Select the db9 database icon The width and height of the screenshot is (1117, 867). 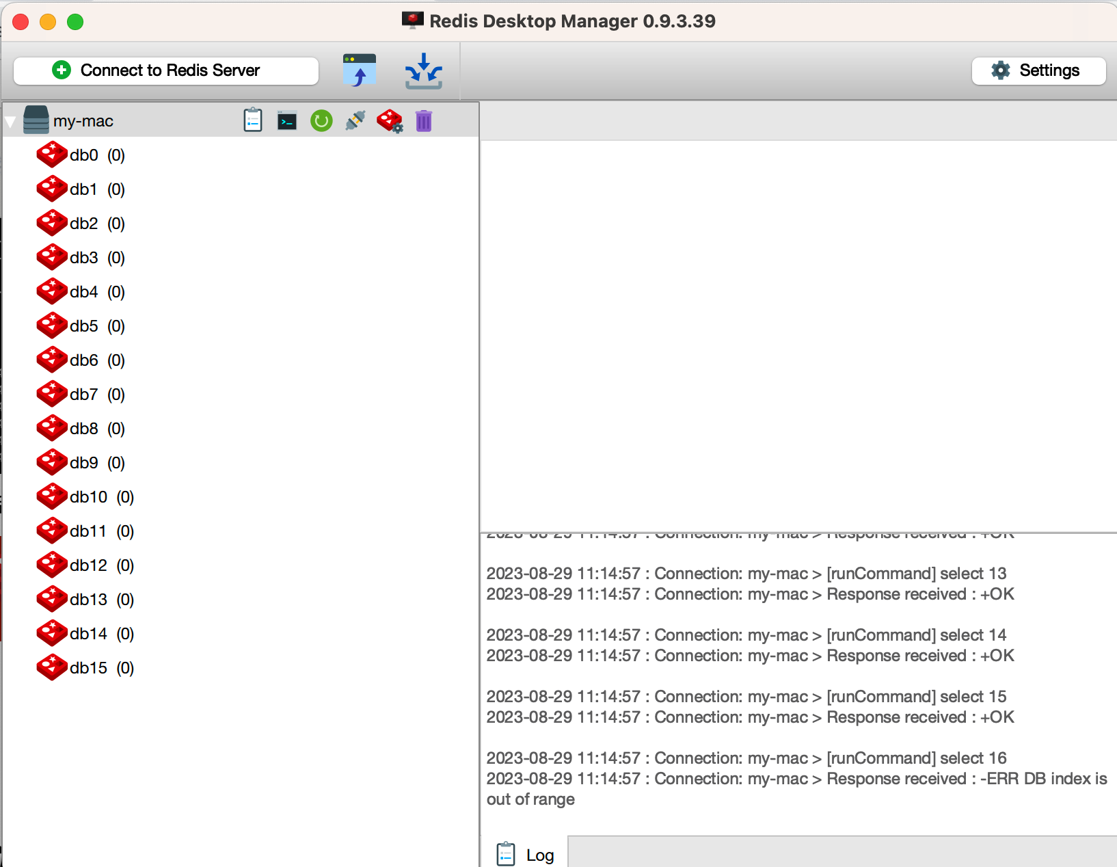[x=52, y=462]
